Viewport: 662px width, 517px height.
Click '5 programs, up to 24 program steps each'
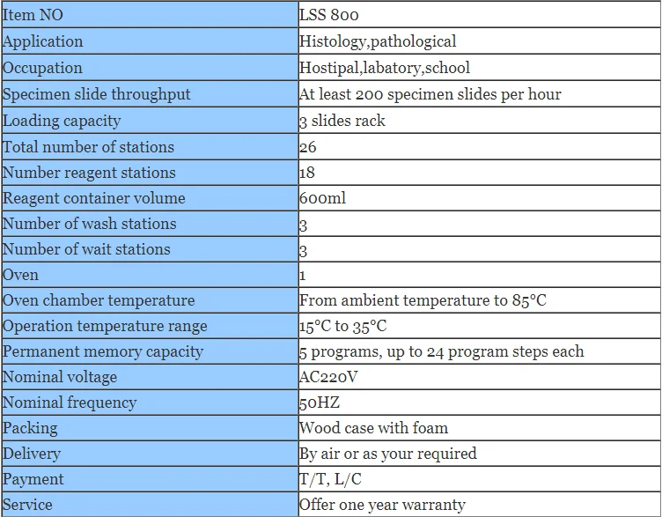click(442, 351)
